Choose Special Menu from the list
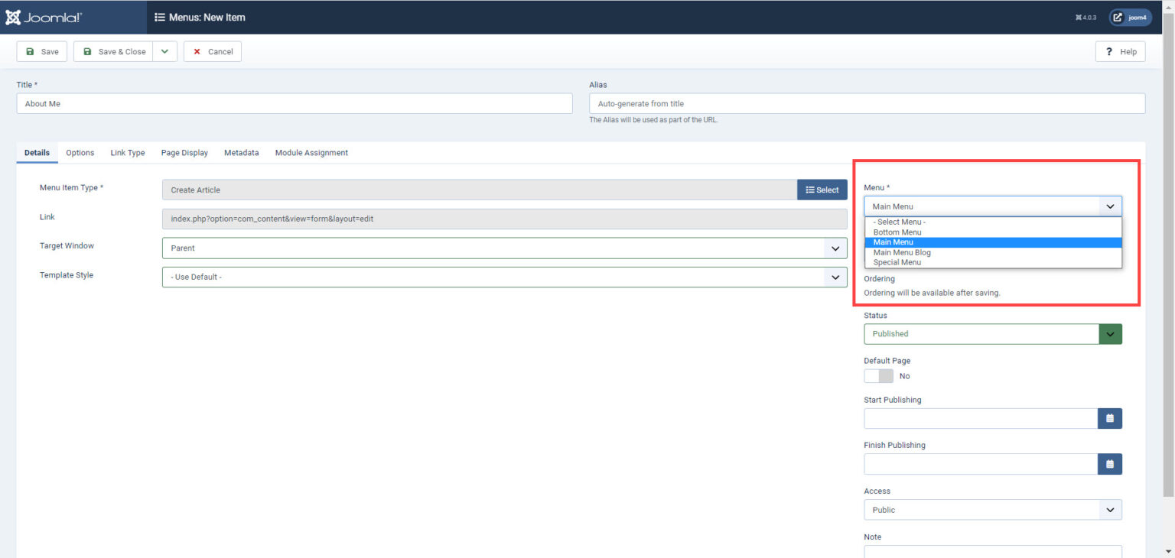 click(x=897, y=262)
